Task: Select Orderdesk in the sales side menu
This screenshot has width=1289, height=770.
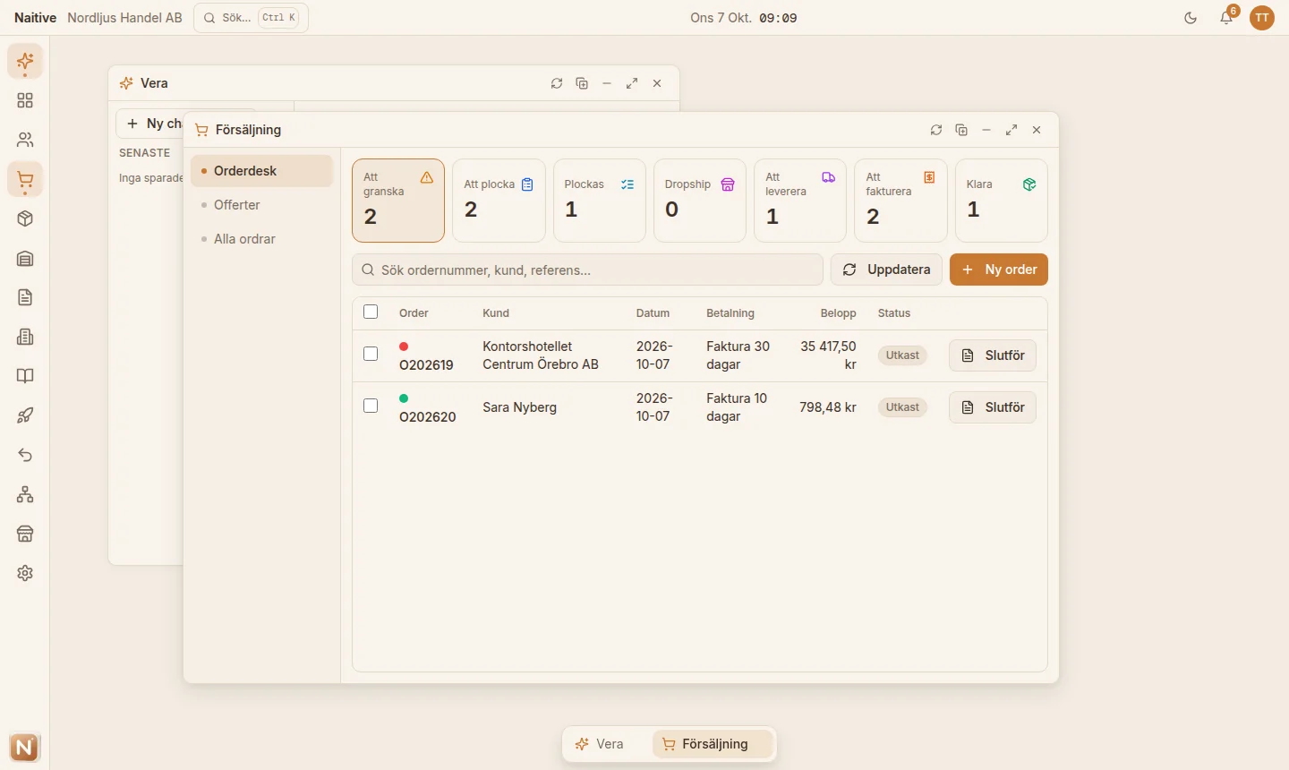Action: (261, 171)
